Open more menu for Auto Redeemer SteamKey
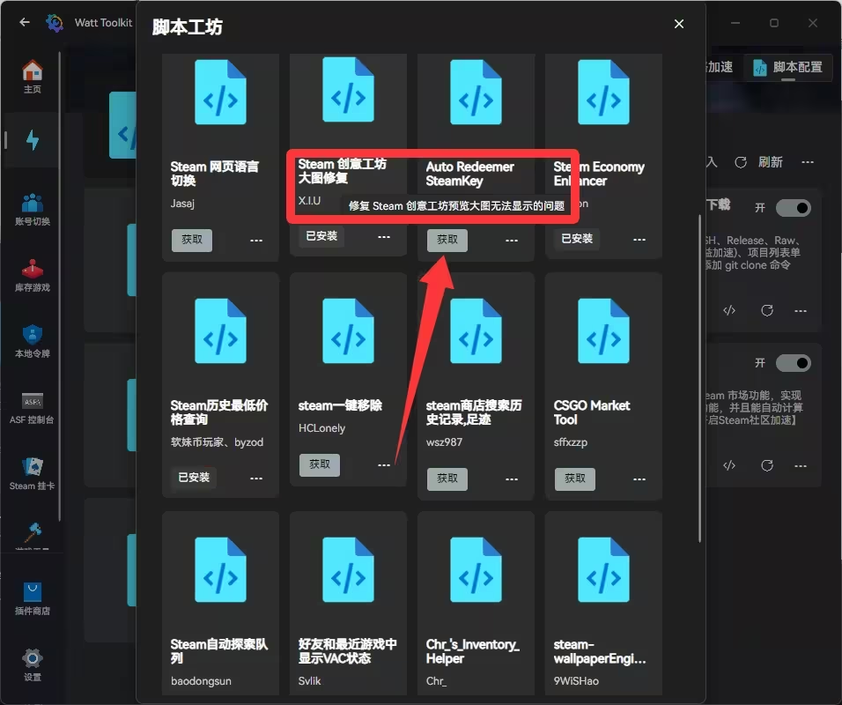 tap(512, 241)
